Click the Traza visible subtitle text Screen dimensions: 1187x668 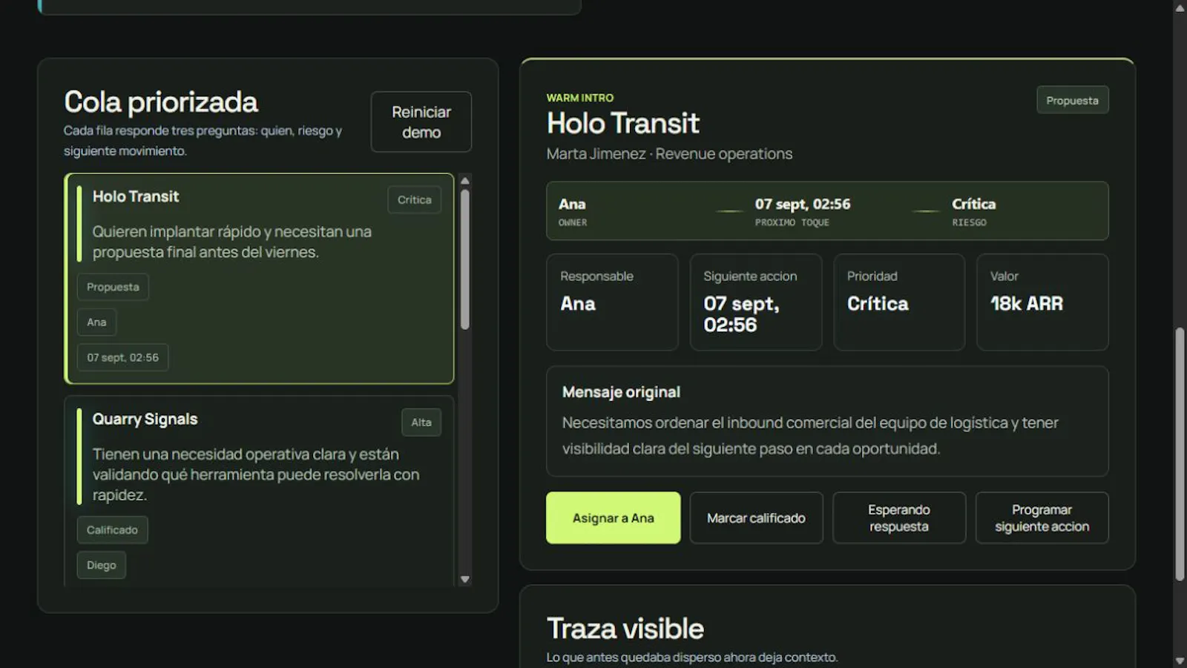(692, 658)
